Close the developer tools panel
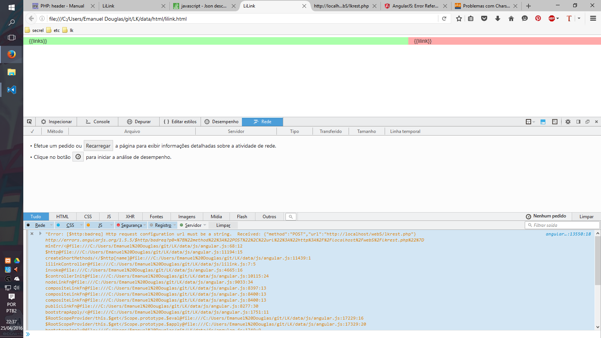Screen dimensions: 601x338 [596, 122]
